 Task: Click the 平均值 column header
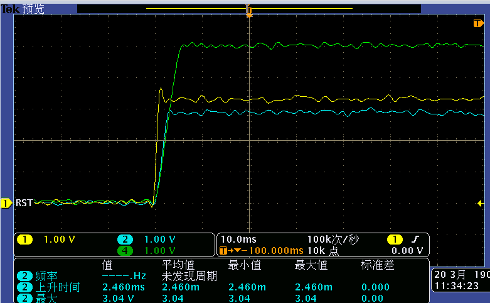tap(178, 265)
